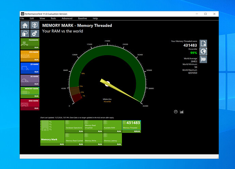Open the Edit menu
Image resolution: width=235 pixels, height=169 pixels.
[x=32, y=18]
